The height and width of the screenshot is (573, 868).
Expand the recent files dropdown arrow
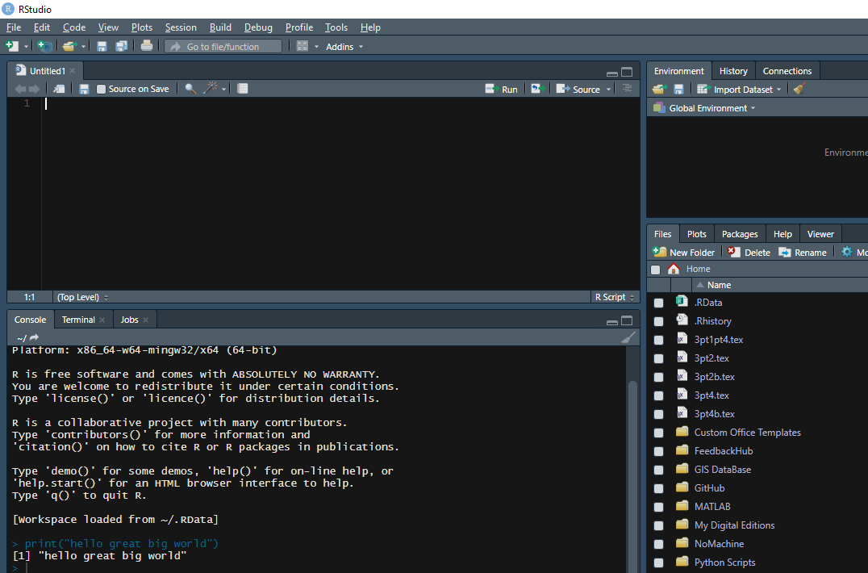coord(83,47)
